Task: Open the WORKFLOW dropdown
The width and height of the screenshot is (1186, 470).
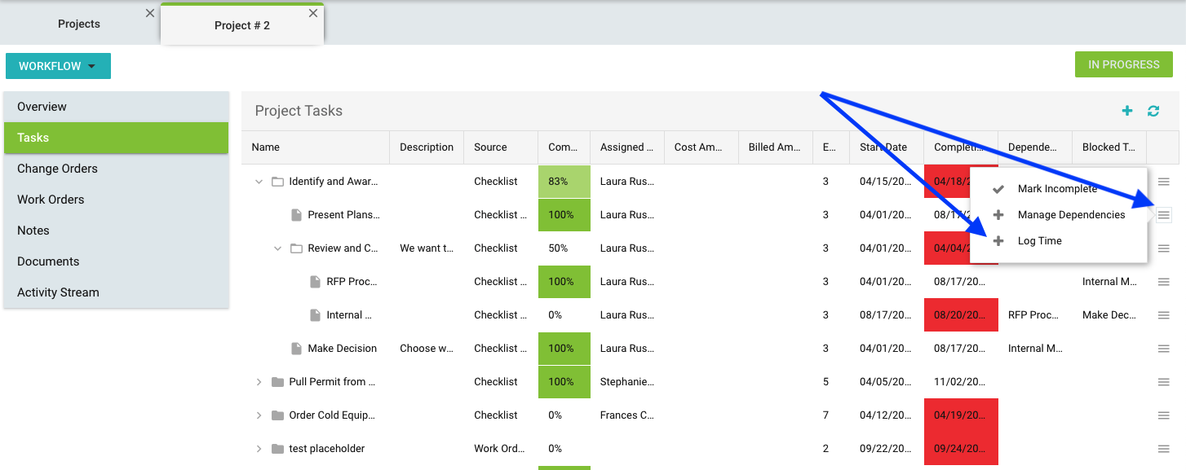Action: pyautogui.click(x=58, y=66)
